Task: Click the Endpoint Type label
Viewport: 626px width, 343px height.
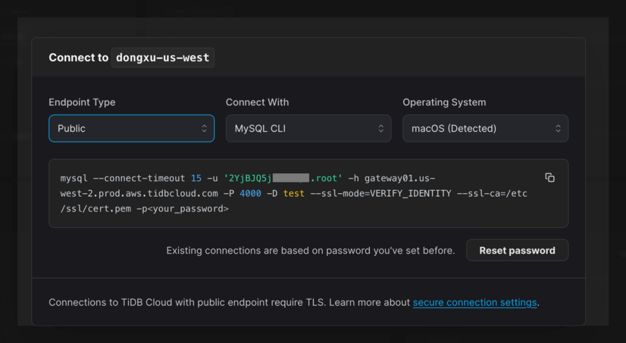Action: (82, 102)
